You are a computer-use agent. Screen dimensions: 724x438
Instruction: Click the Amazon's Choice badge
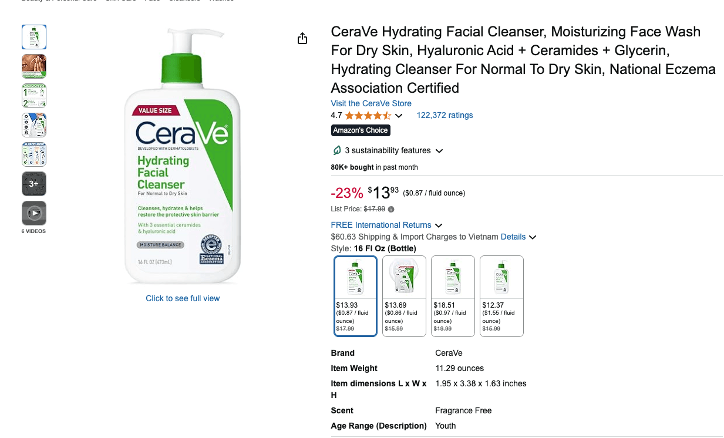[361, 130]
